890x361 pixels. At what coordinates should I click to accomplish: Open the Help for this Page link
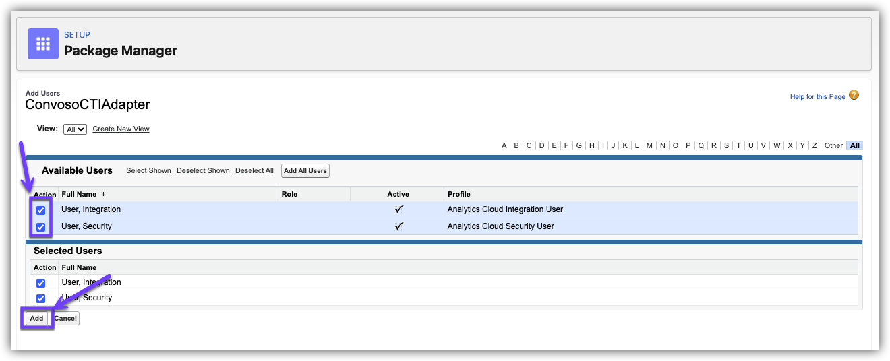coord(817,97)
